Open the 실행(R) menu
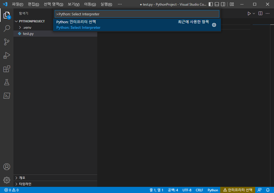This screenshot has height=193, width=274. pos(106,4)
